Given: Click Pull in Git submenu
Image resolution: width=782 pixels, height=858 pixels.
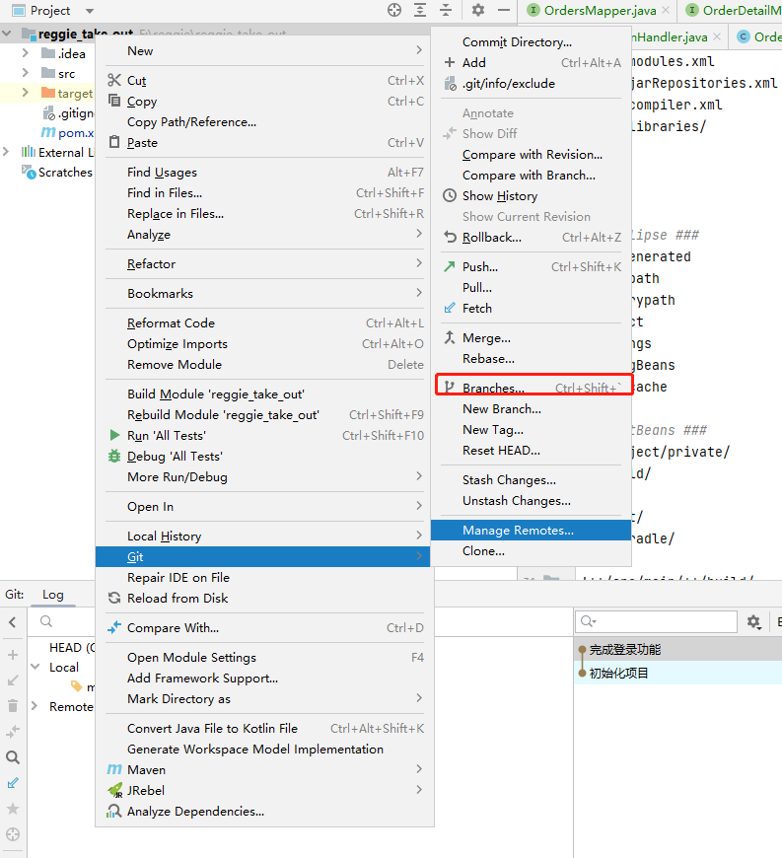Looking at the screenshot, I should [531, 288].
